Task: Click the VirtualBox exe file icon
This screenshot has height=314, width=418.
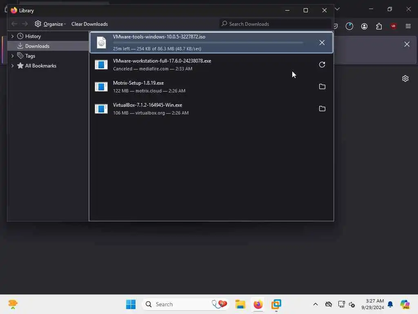Action: coord(101,109)
